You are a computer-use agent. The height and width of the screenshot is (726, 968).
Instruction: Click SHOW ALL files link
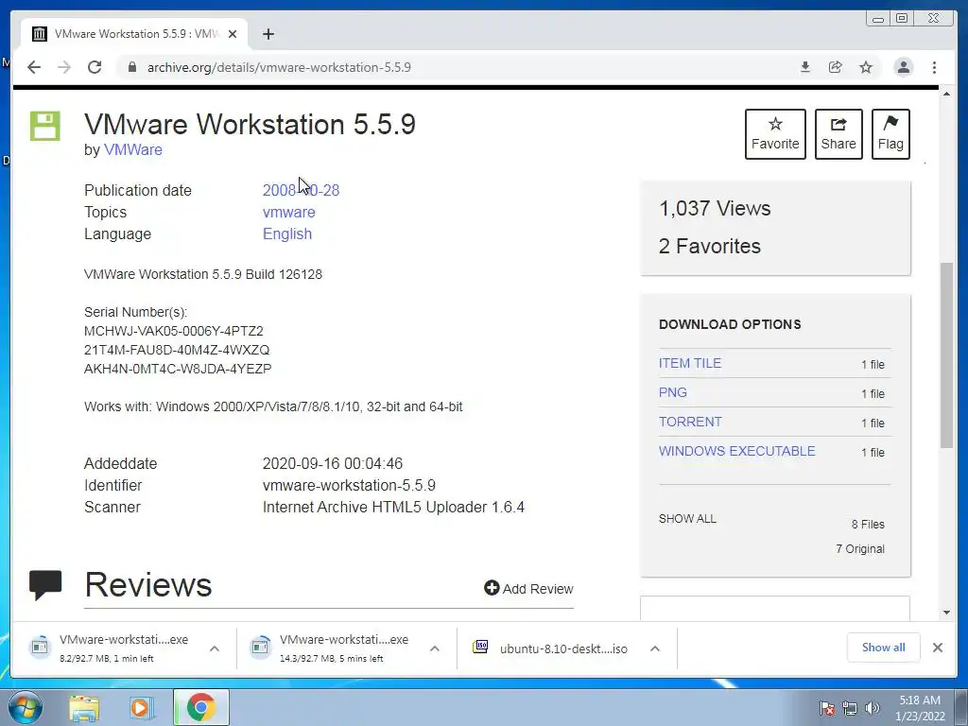pyautogui.click(x=687, y=519)
